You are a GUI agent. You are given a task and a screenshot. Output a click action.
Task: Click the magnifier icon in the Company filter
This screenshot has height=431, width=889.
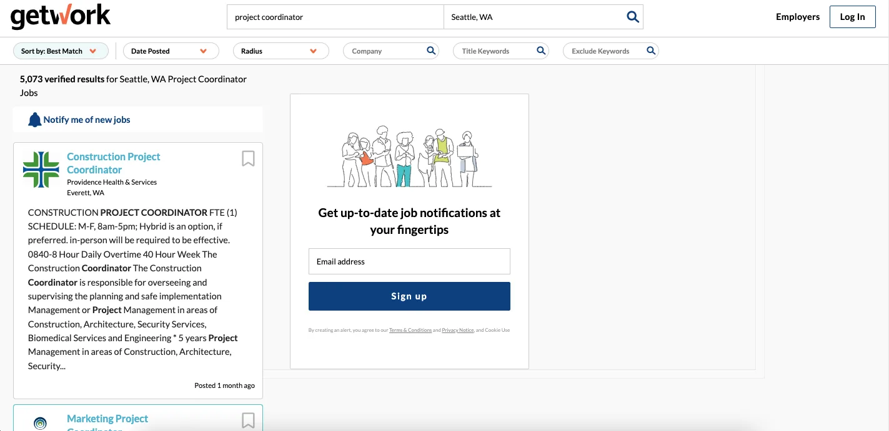(x=430, y=51)
